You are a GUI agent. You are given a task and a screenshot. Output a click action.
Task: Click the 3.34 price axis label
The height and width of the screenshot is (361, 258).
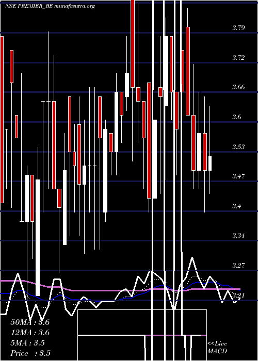(238, 236)
